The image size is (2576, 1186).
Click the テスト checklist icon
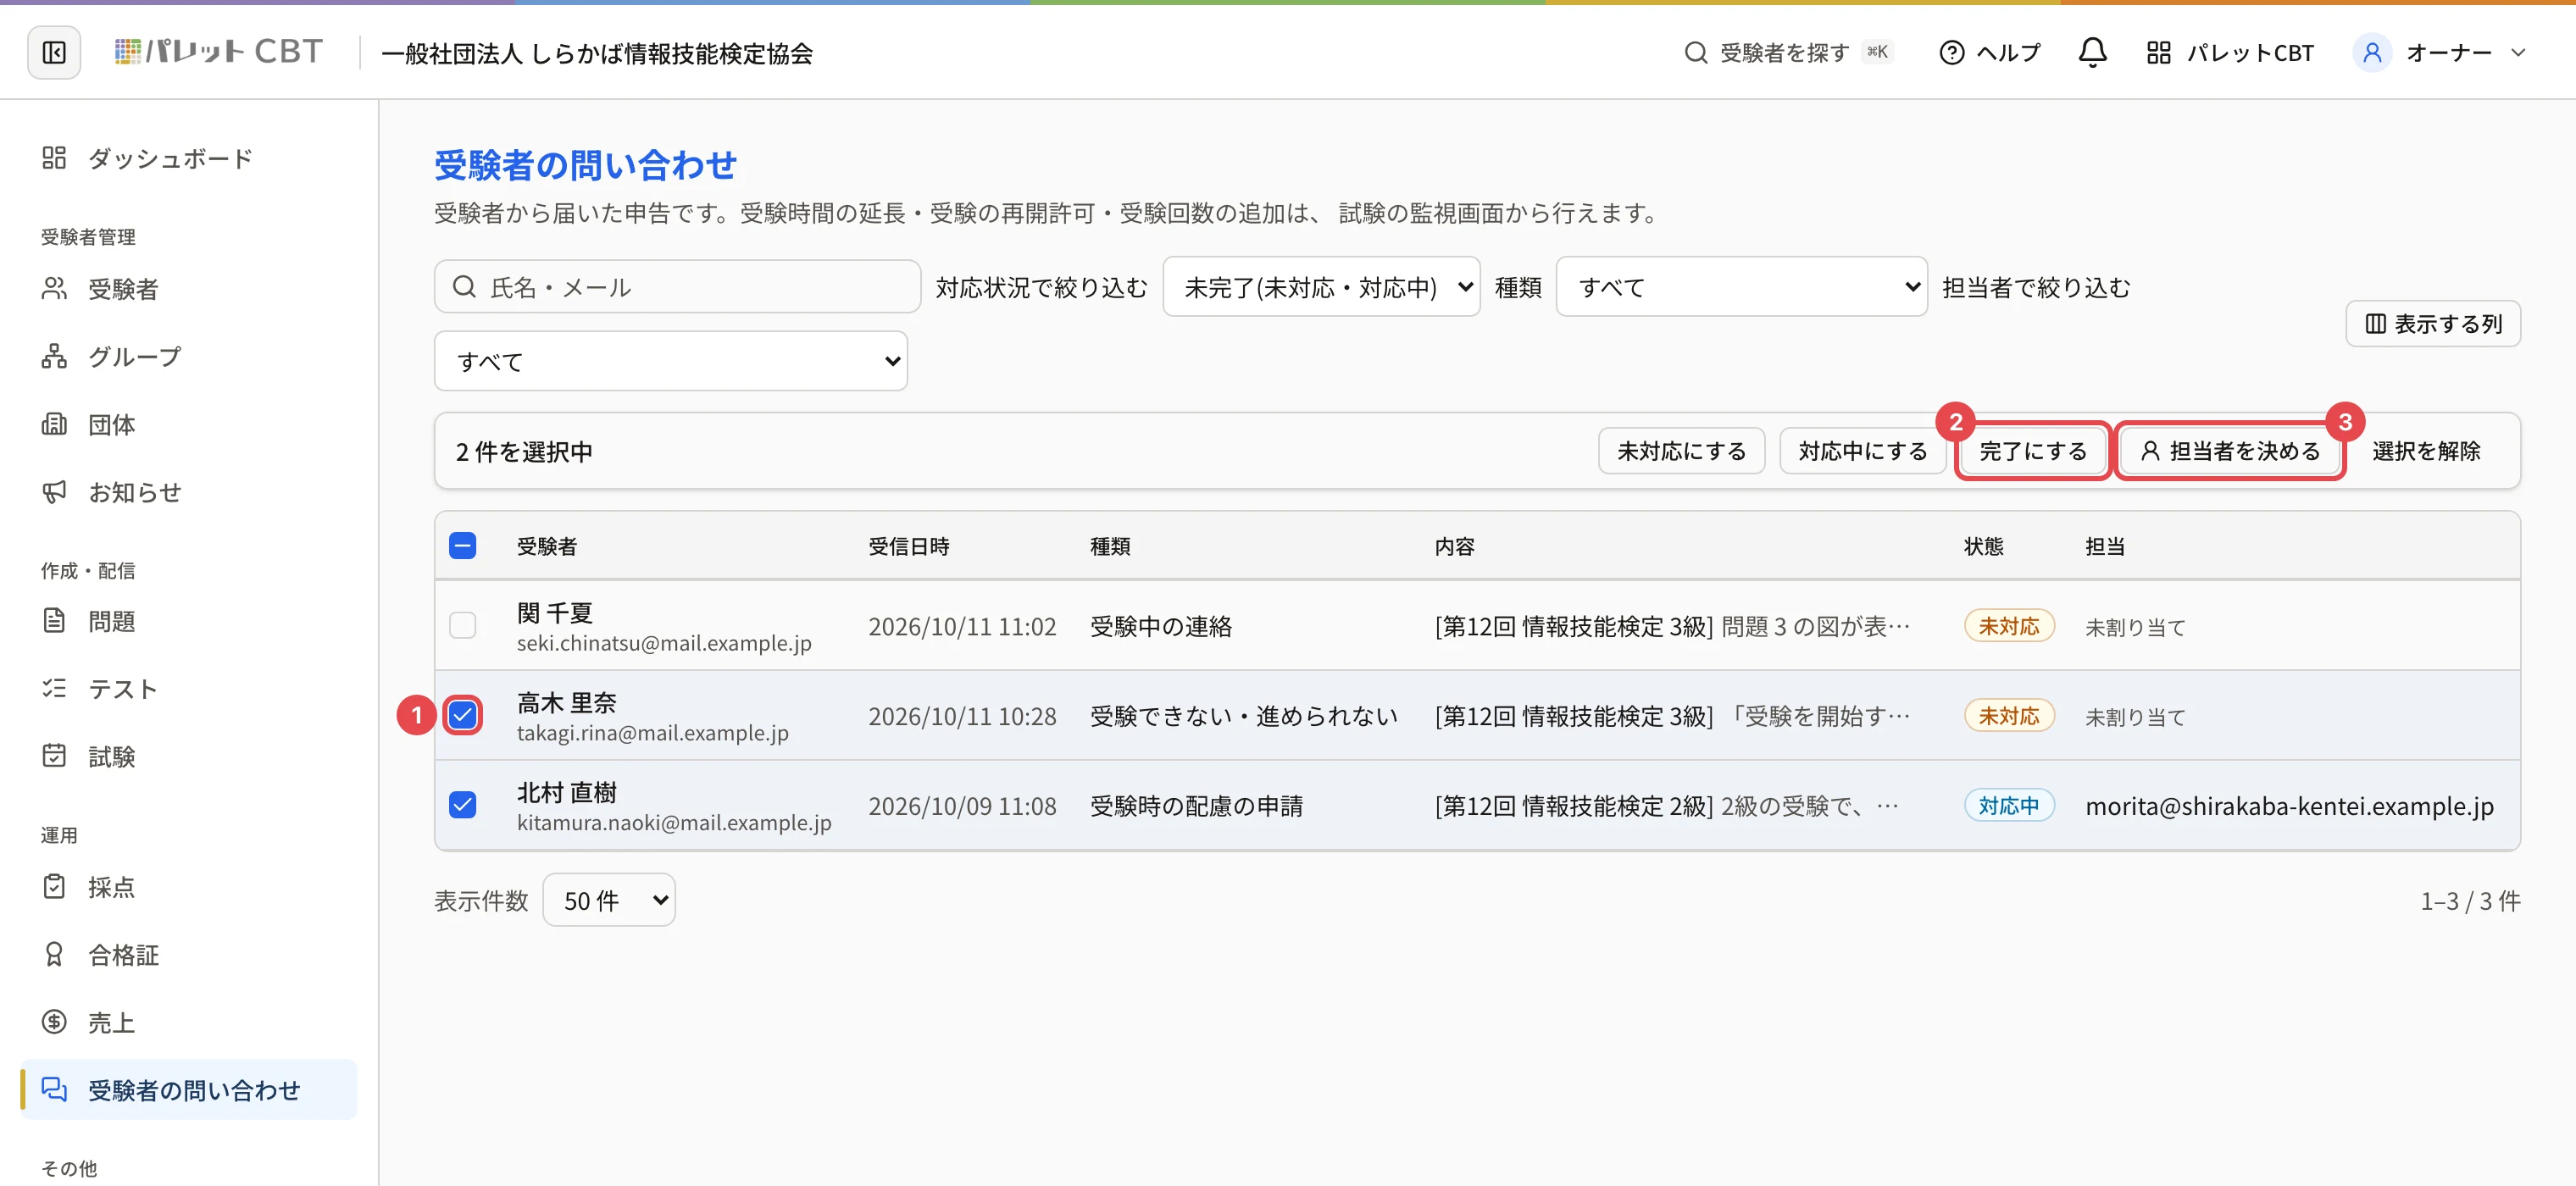tap(54, 689)
